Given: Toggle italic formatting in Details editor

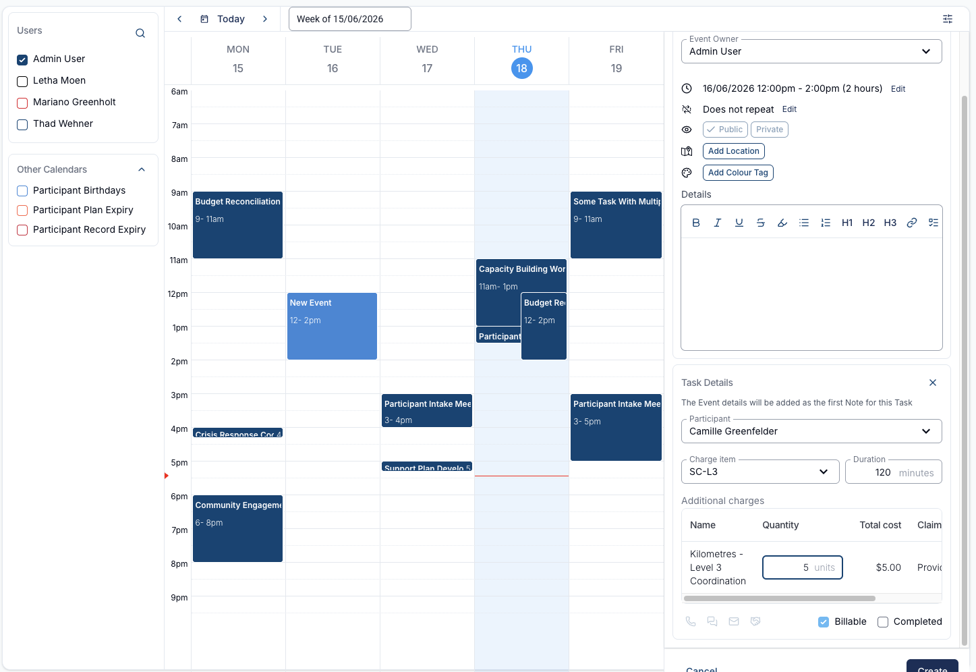Looking at the screenshot, I should (x=718, y=223).
